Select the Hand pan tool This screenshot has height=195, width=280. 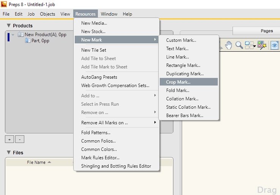click(x=228, y=45)
